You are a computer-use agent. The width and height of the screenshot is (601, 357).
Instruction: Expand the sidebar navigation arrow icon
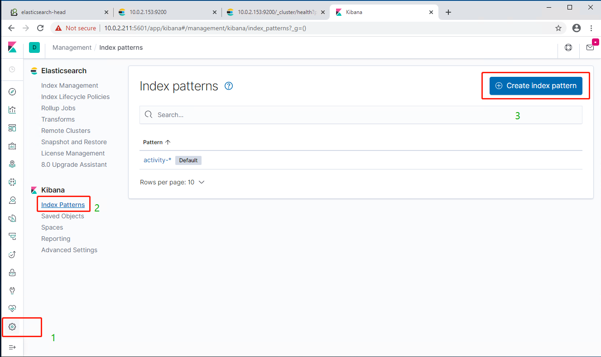(x=12, y=347)
